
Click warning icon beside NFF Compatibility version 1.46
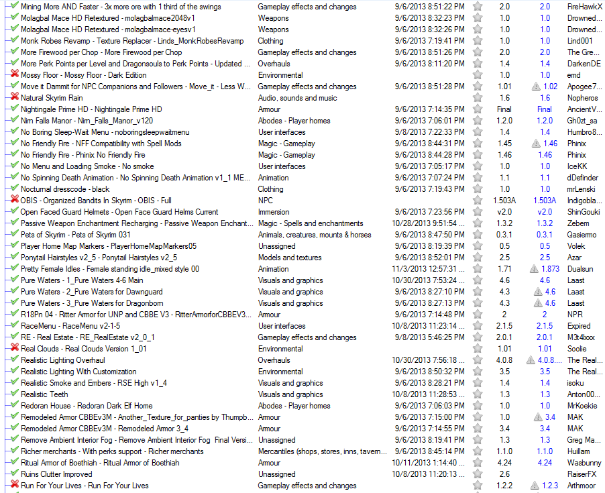[536, 144]
